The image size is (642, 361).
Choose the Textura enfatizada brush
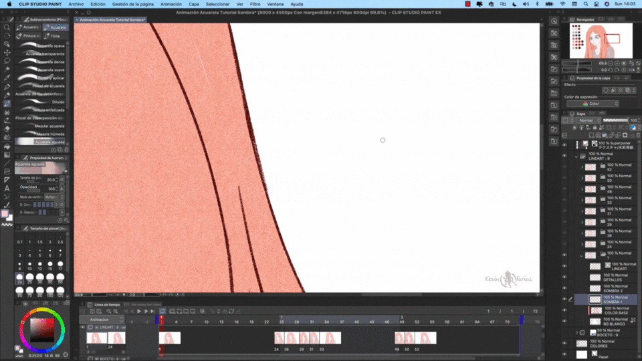pos(41,110)
